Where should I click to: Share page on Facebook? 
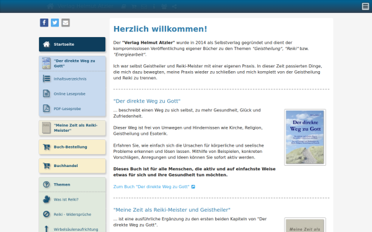(44, 23)
